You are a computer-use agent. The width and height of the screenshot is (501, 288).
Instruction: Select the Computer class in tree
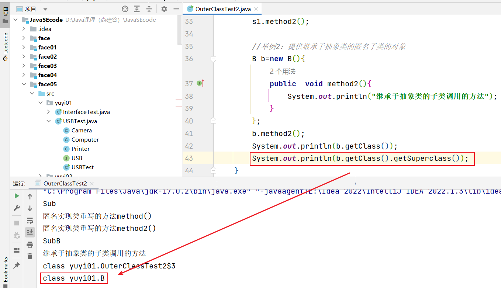(85, 139)
